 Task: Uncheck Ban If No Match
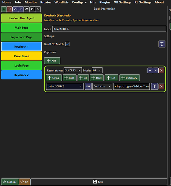[67, 44]
